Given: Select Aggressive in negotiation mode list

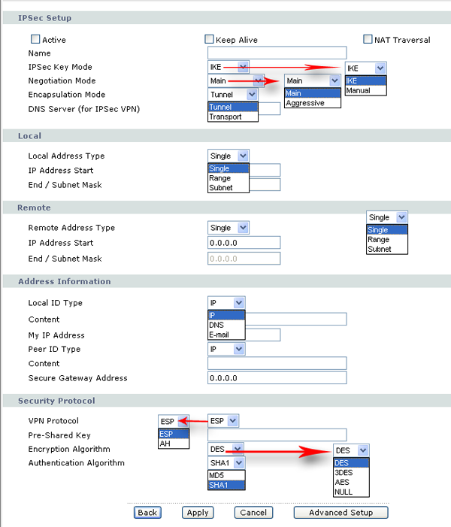Looking at the screenshot, I should [x=305, y=103].
